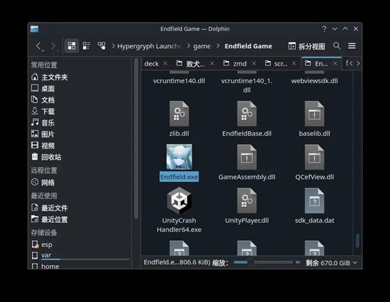Switch to details tree view mode
390x302 pixels.
point(101,46)
